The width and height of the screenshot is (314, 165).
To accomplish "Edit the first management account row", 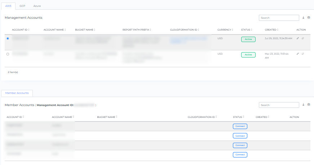I will (298, 38).
